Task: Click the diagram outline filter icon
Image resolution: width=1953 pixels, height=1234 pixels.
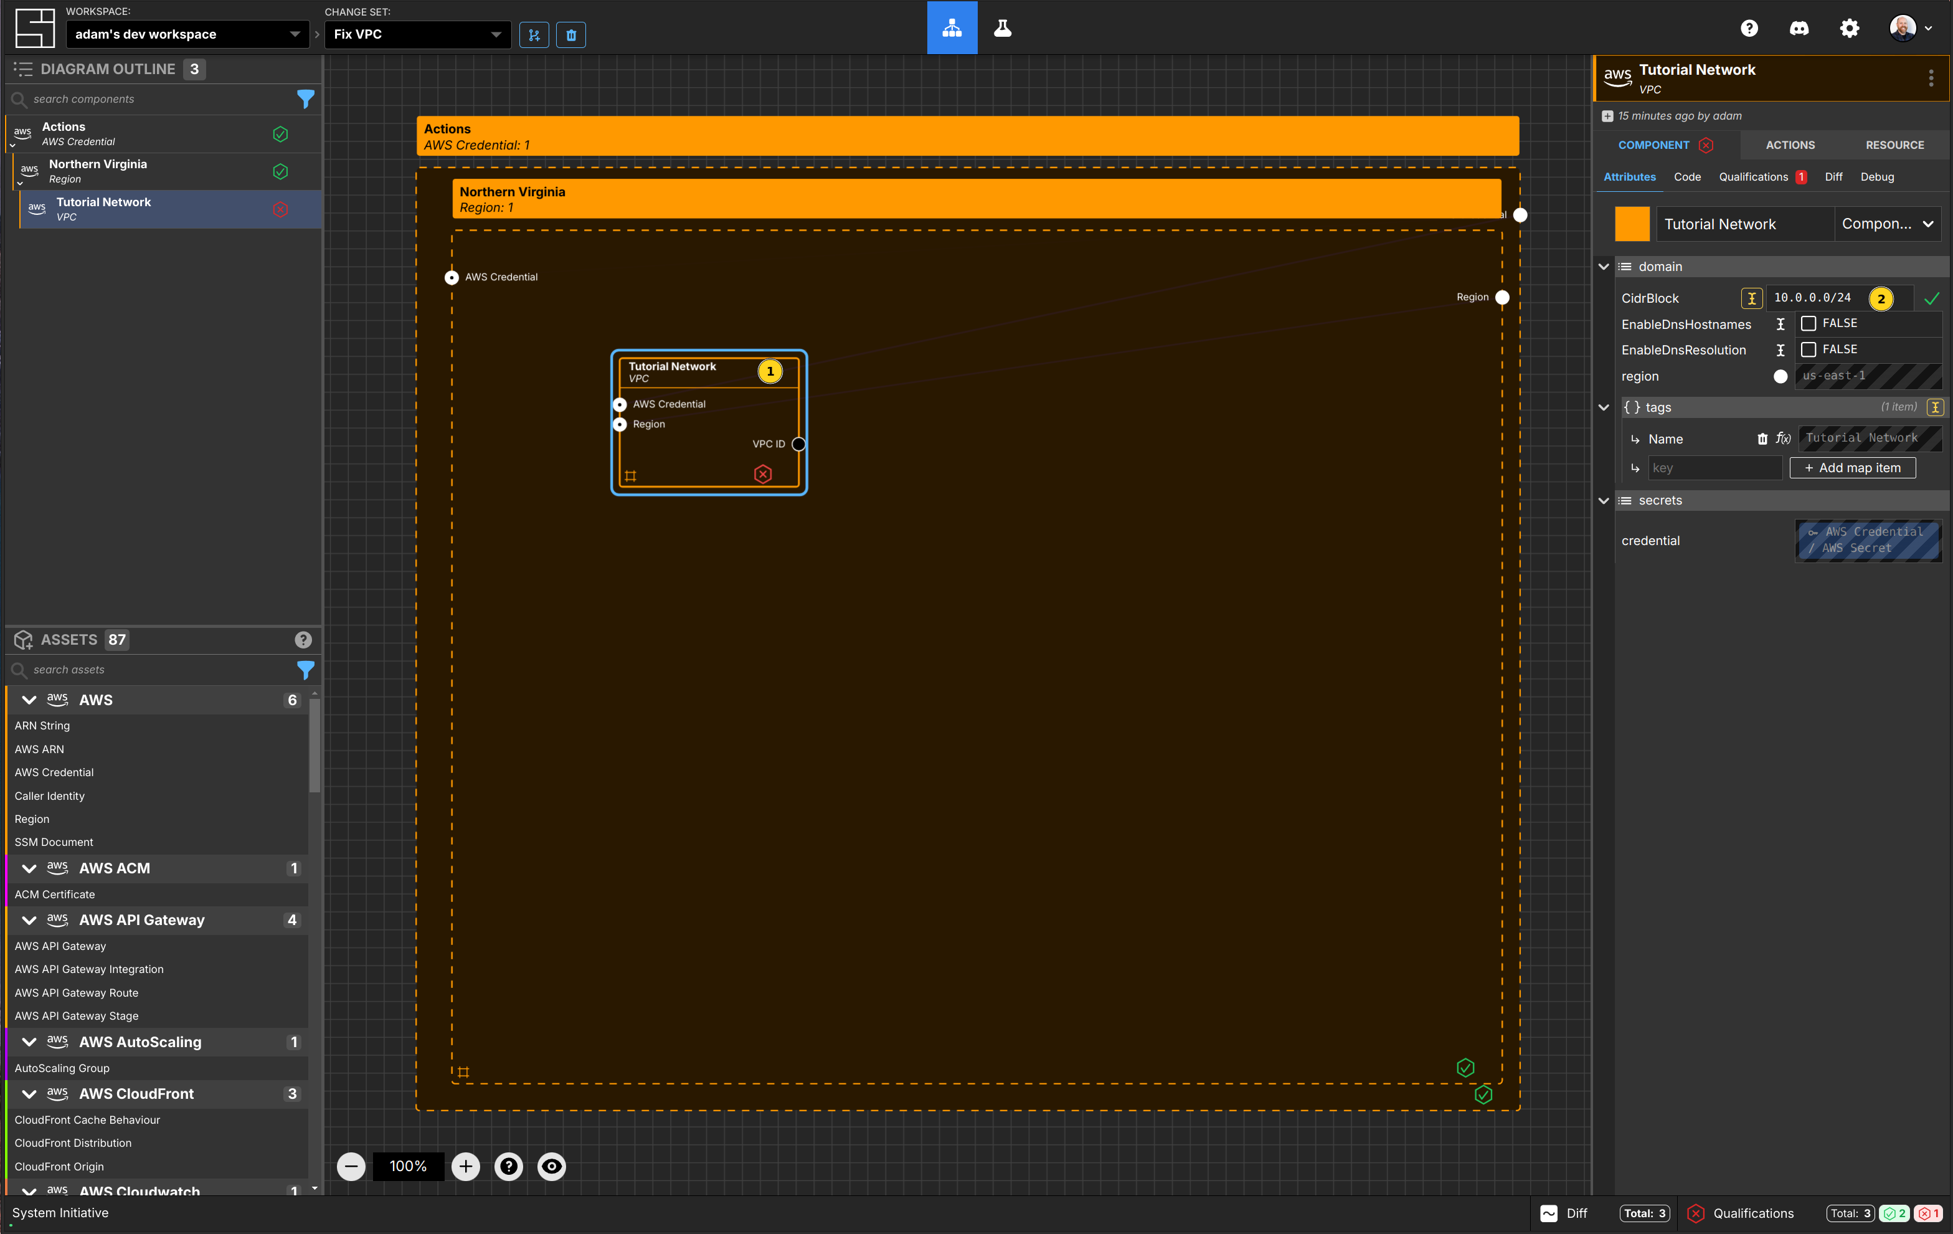Action: click(x=305, y=99)
